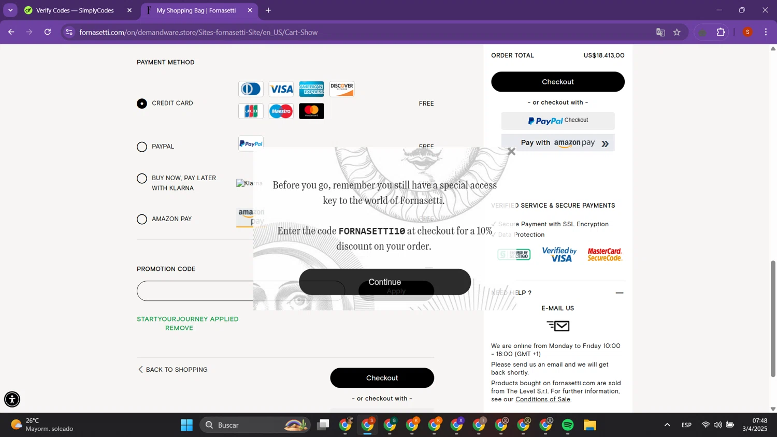
Task: Click the address bar URL
Action: coord(199,32)
